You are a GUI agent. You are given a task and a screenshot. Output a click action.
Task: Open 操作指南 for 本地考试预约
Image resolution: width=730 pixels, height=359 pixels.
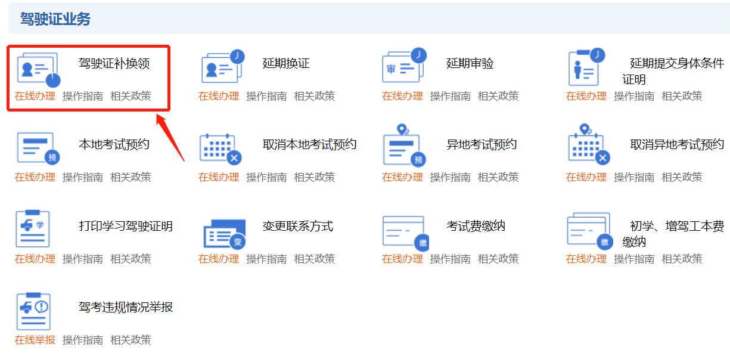tap(83, 177)
